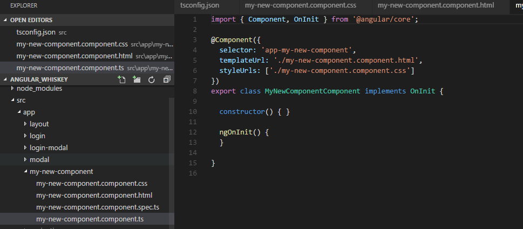The image size is (523, 229).
Task: Click the @Component decorator text
Action: tap(232, 40)
